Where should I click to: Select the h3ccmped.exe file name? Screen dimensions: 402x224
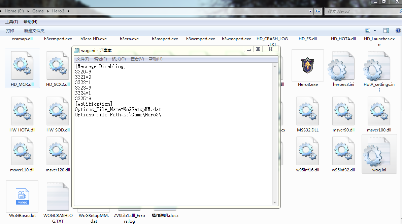point(58,39)
